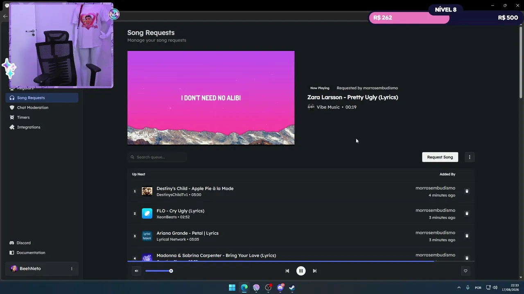Select "FLO - Cry Ugly (Lyrics)" in the queue
Screen dimensions: 524x294
[180, 211]
